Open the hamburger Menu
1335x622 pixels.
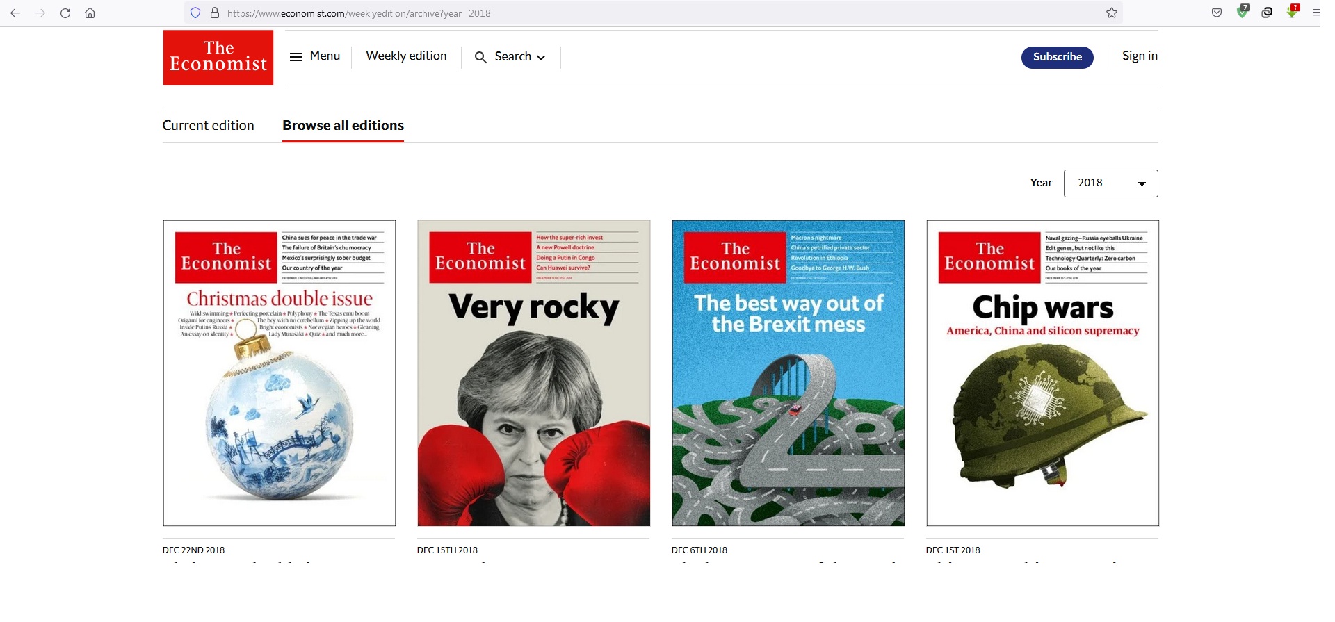click(x=315, y=56)
